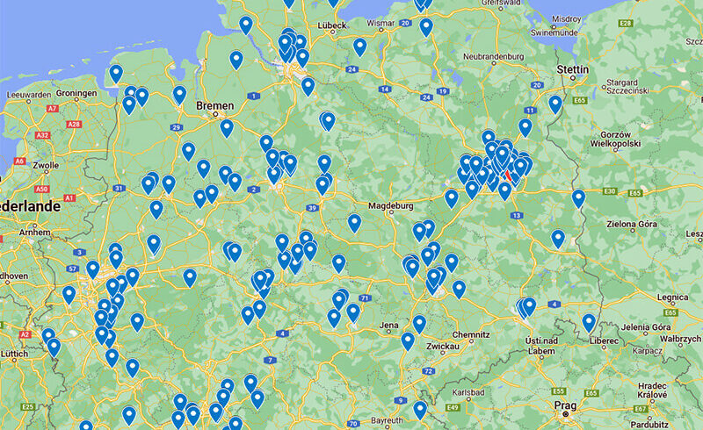Open the pin just north of Liberec
The width and height of the screenshot is (703, 430).
click(589, 322)
